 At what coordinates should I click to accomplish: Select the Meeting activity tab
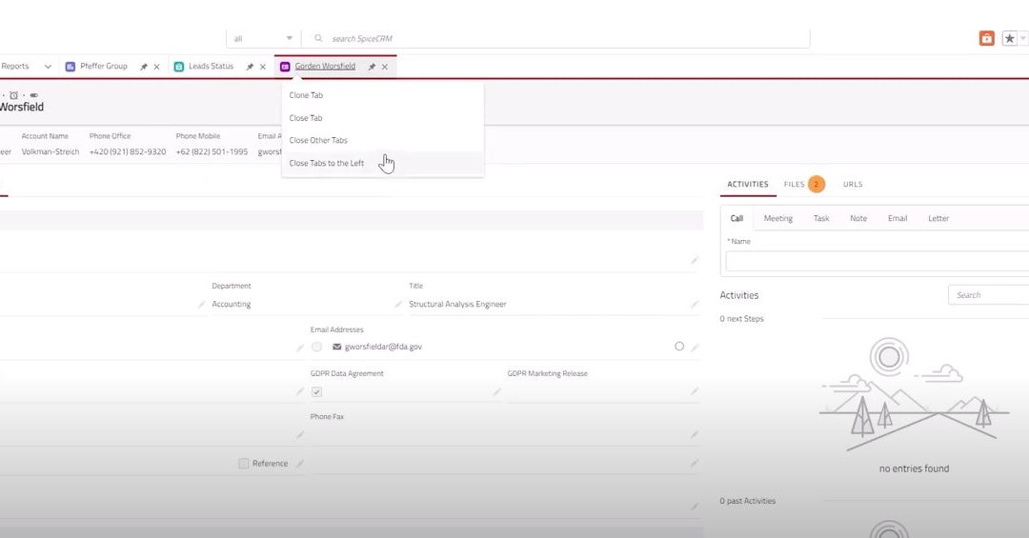778,218
